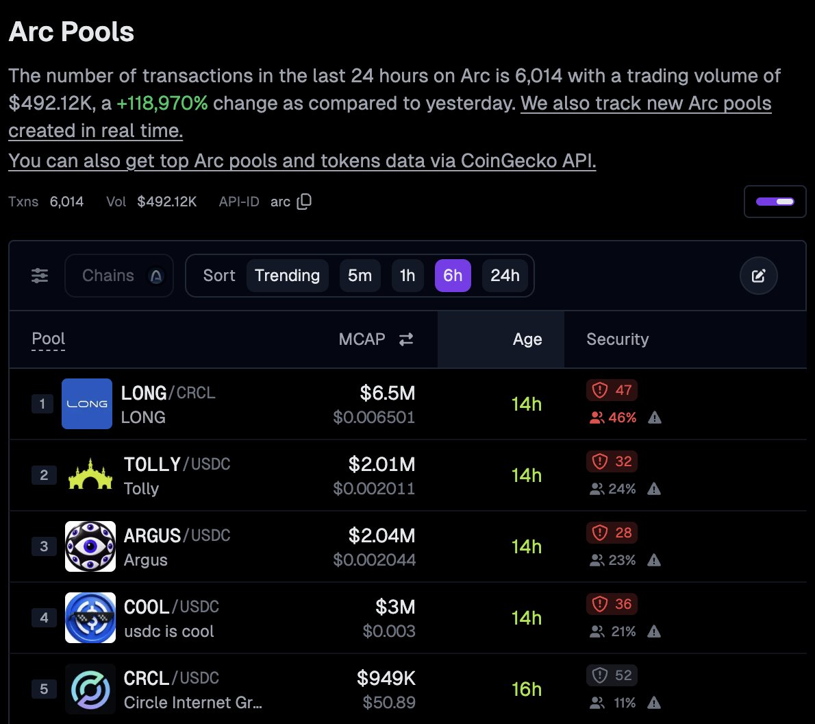
Task: Click the Txns 6,014 stat
Action: point(46,202)
